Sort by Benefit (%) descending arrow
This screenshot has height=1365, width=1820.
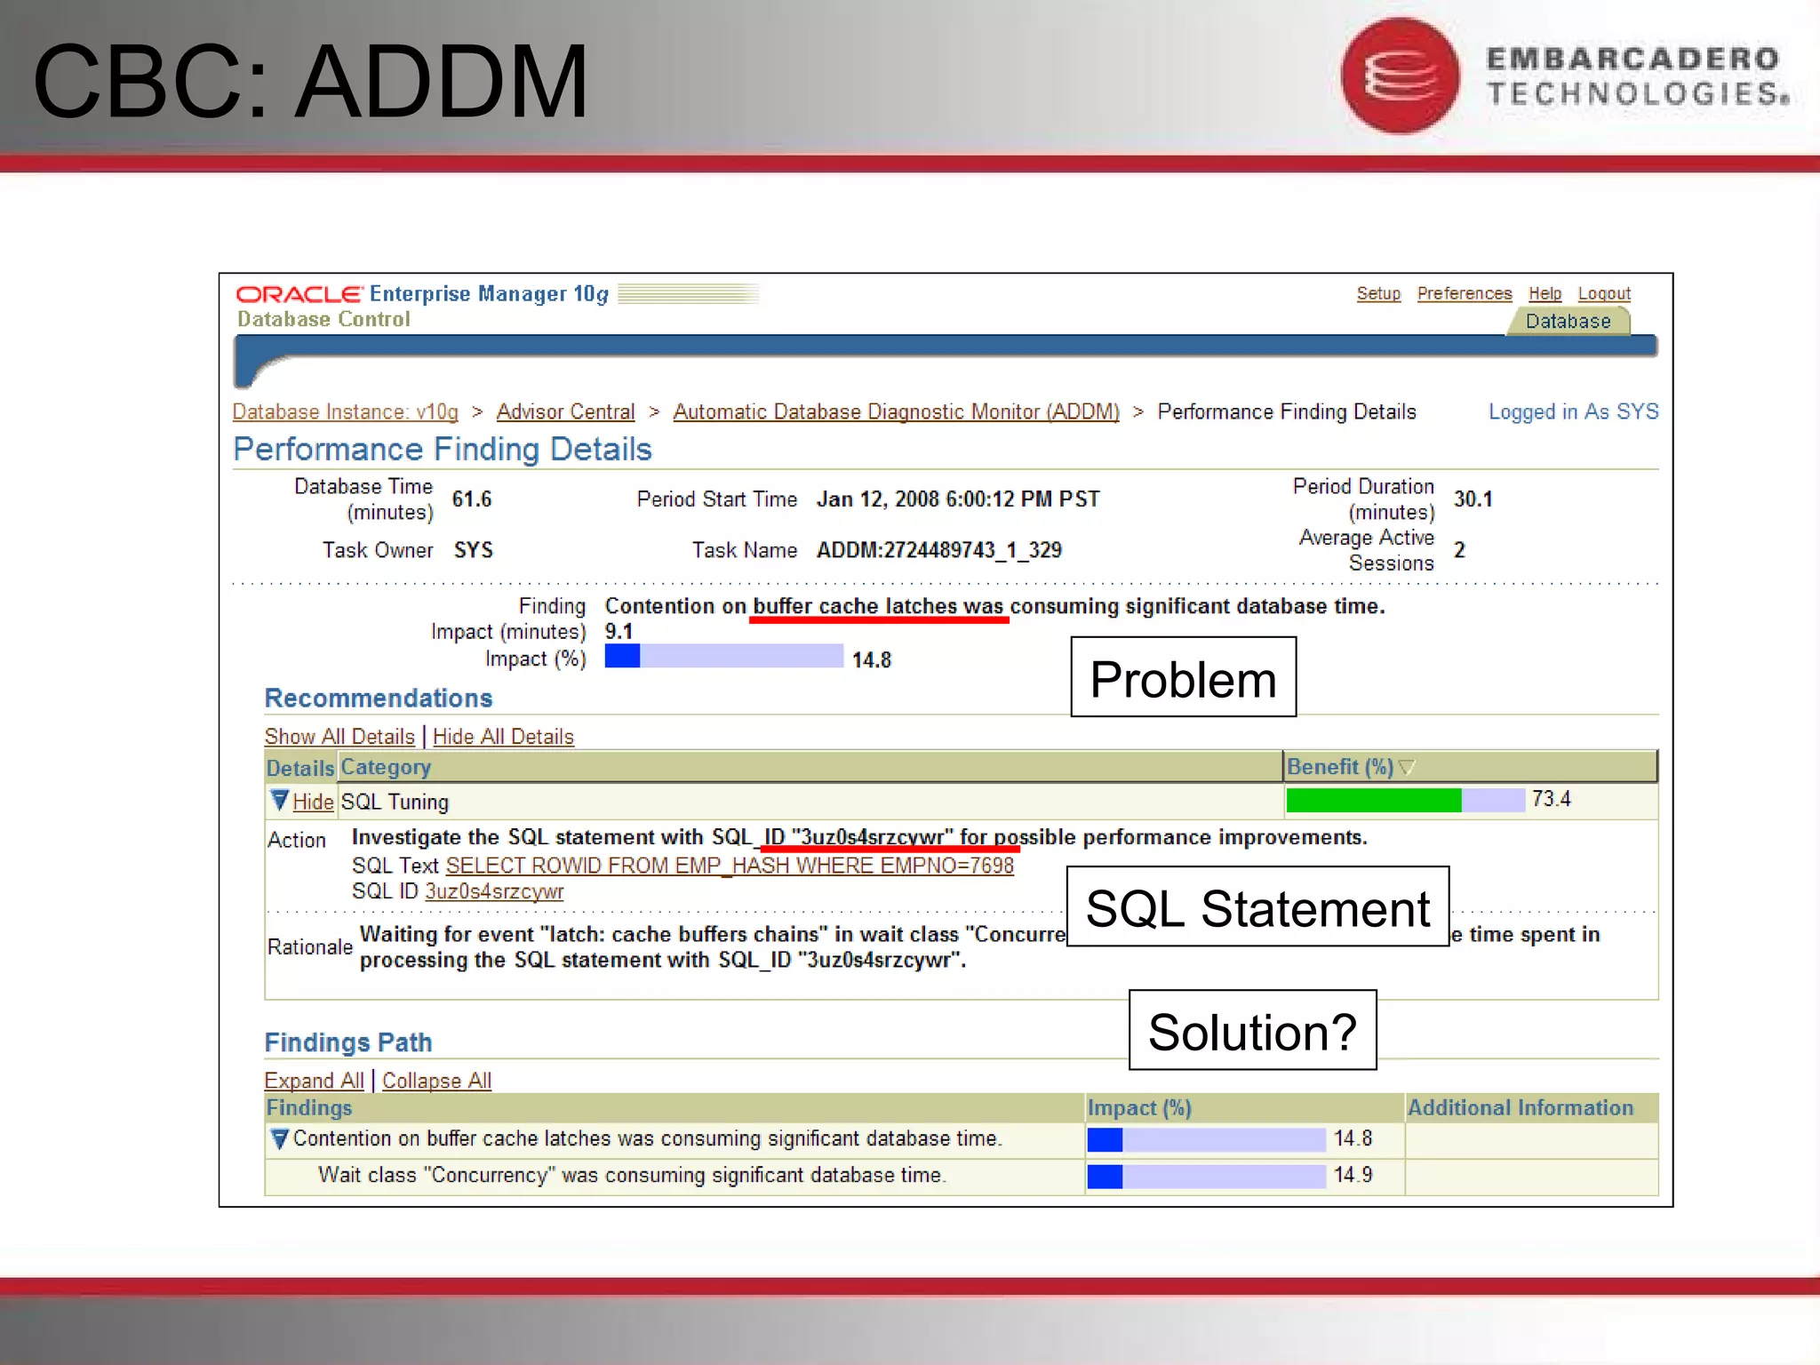pyautogui.click(x=1406, y=767)
